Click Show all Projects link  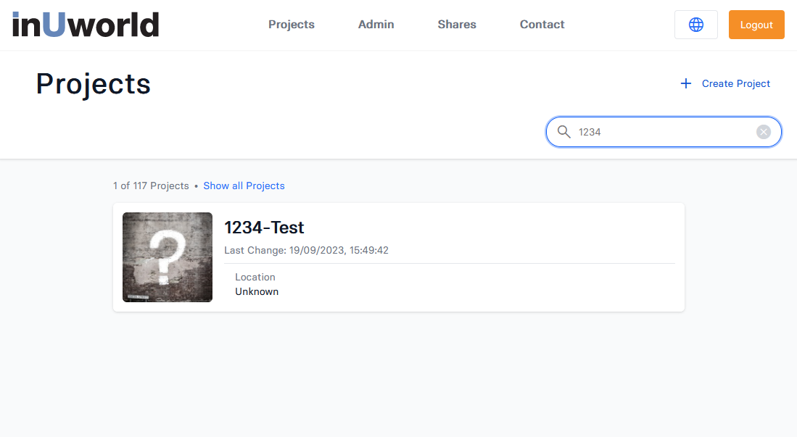point(244,186)
